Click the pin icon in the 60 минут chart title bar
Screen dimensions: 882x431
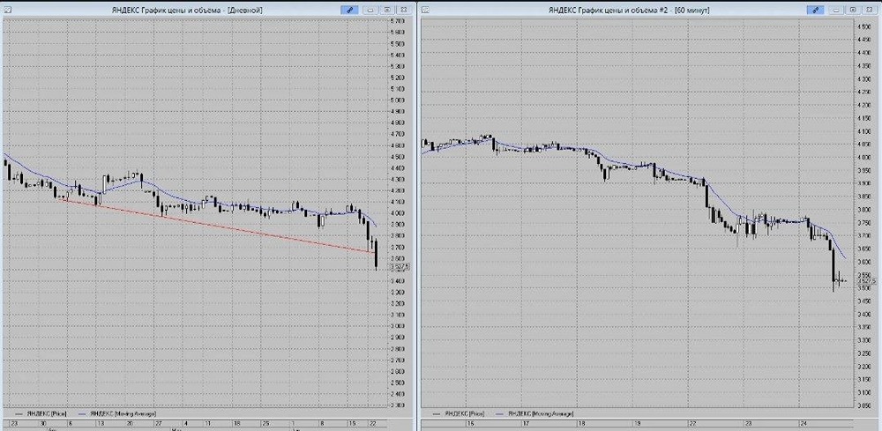(816, 10)
